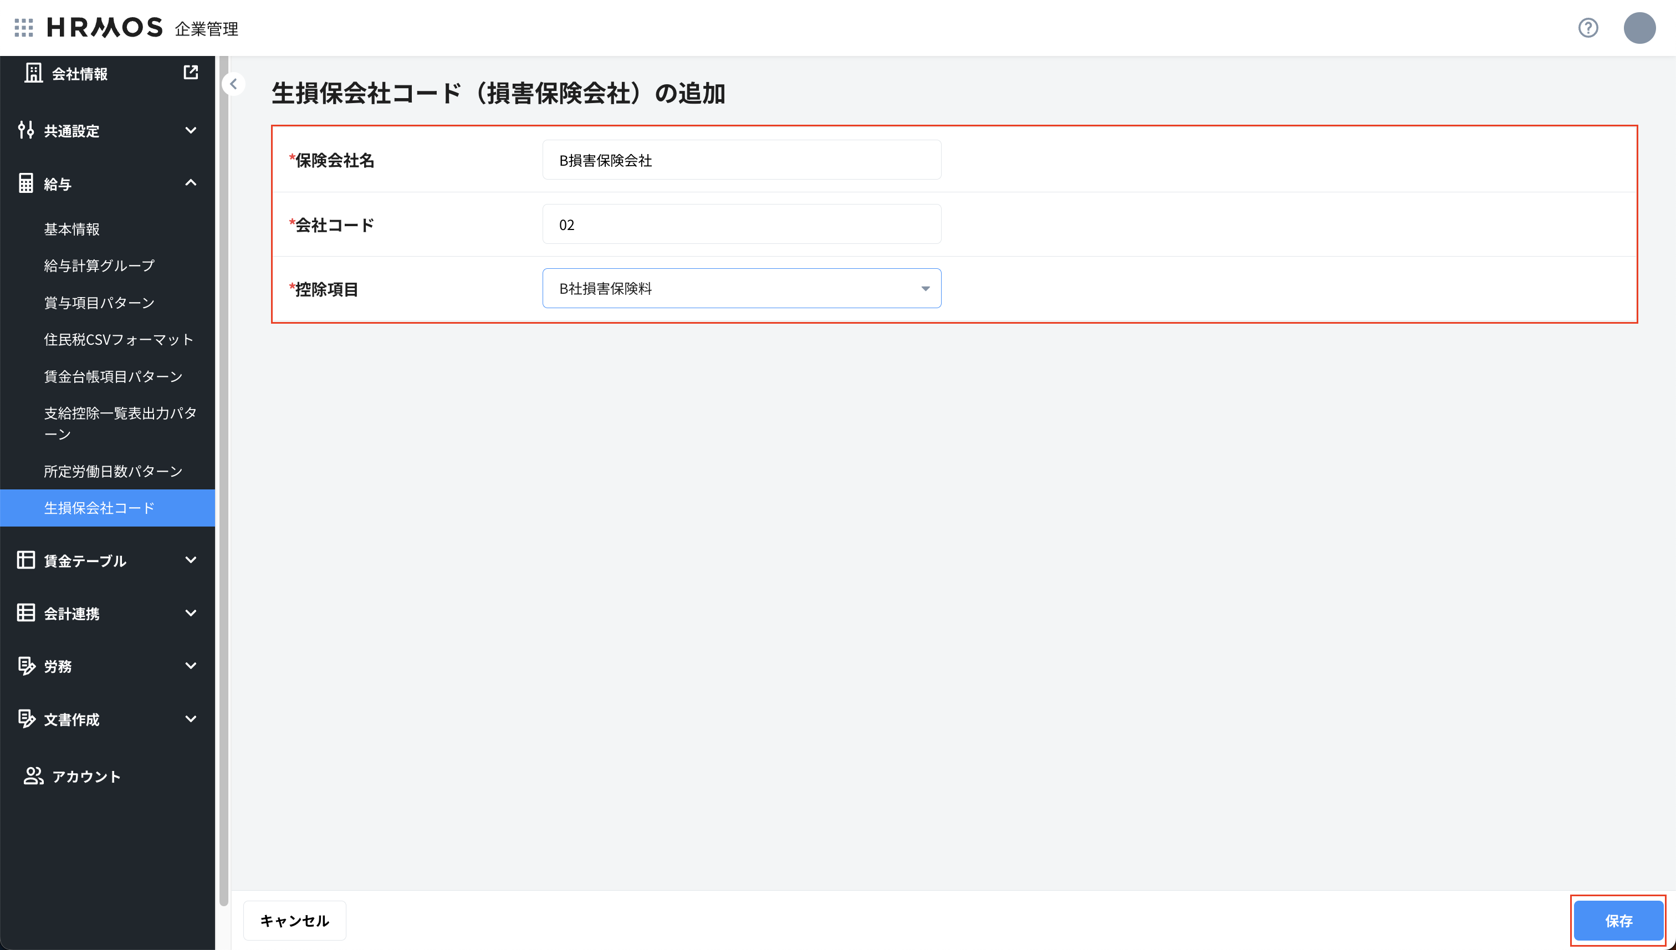Screen dimensions: 1676x950
Task: Click the 文書作成 sidebar icon
Action: pyautogui.click(x=27, y=718)
